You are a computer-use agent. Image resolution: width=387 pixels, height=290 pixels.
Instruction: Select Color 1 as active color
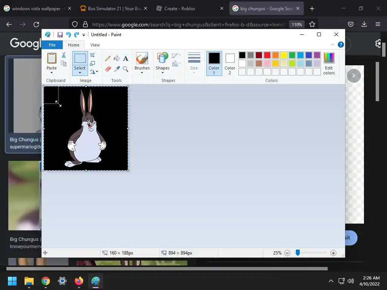pos(214,63)
